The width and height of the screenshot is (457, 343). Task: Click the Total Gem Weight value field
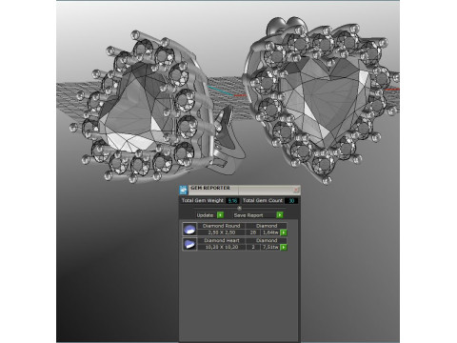(x=232, y=201)
